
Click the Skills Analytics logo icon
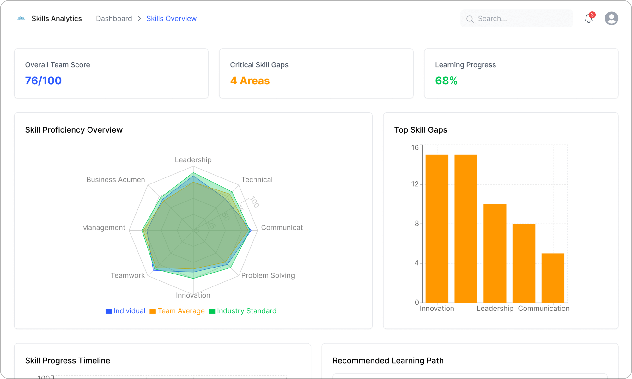click(21, 18)
